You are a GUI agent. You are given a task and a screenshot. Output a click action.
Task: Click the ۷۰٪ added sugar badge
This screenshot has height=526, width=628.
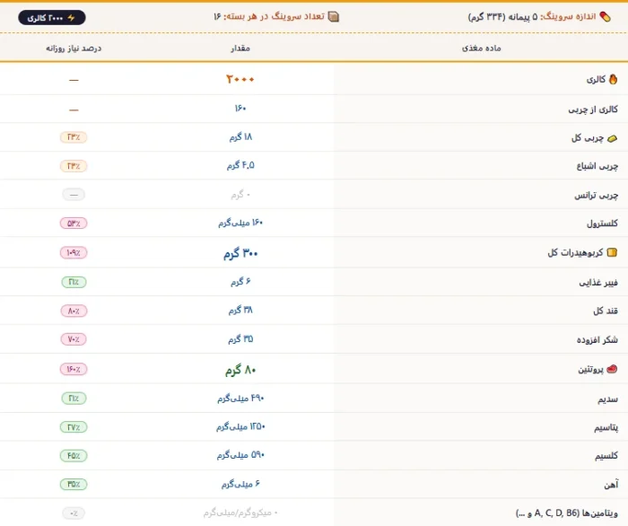coord(74,339)
